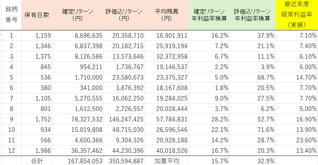Image resolution: width=318 pixels, height=165 pixels.
Task: Click the 加重平均 label cell
Action: coord(167,161)
